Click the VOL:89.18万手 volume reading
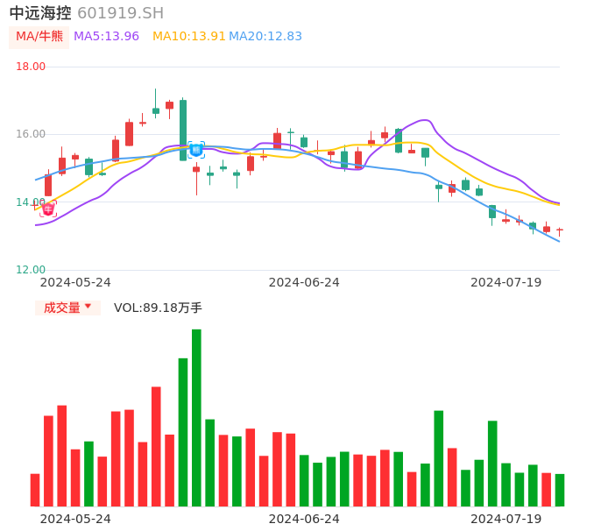The width and height of the screenshot is (601, 531). click(x=158, y=308)
